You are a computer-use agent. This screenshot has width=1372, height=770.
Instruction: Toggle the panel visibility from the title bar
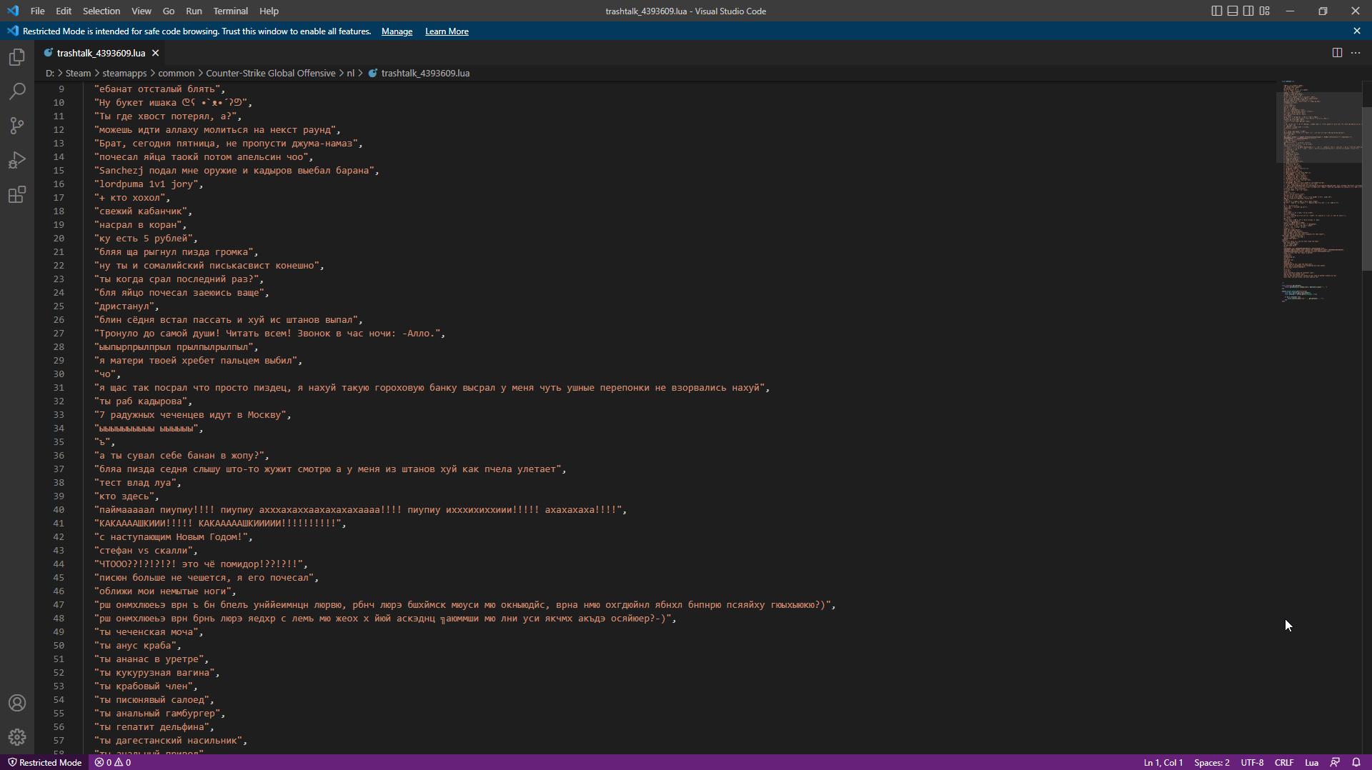[1232, 11]
